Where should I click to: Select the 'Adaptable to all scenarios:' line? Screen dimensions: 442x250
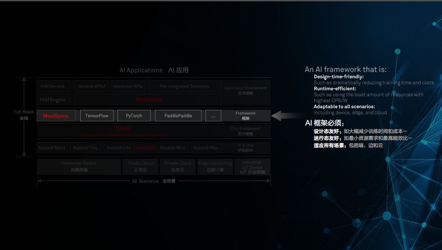pyautogui.click(x=344, y=106)
